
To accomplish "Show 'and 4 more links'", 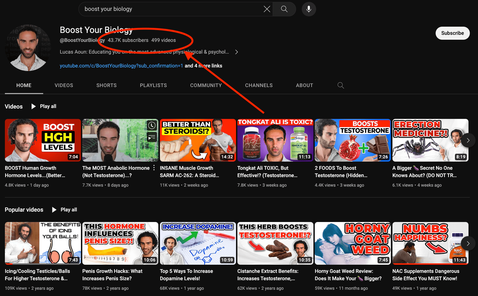I will (203, 66).
